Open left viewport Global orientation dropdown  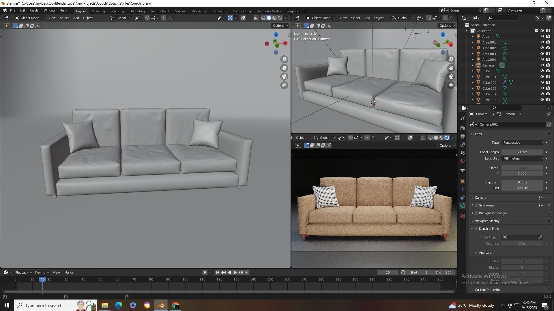point(121,18)
